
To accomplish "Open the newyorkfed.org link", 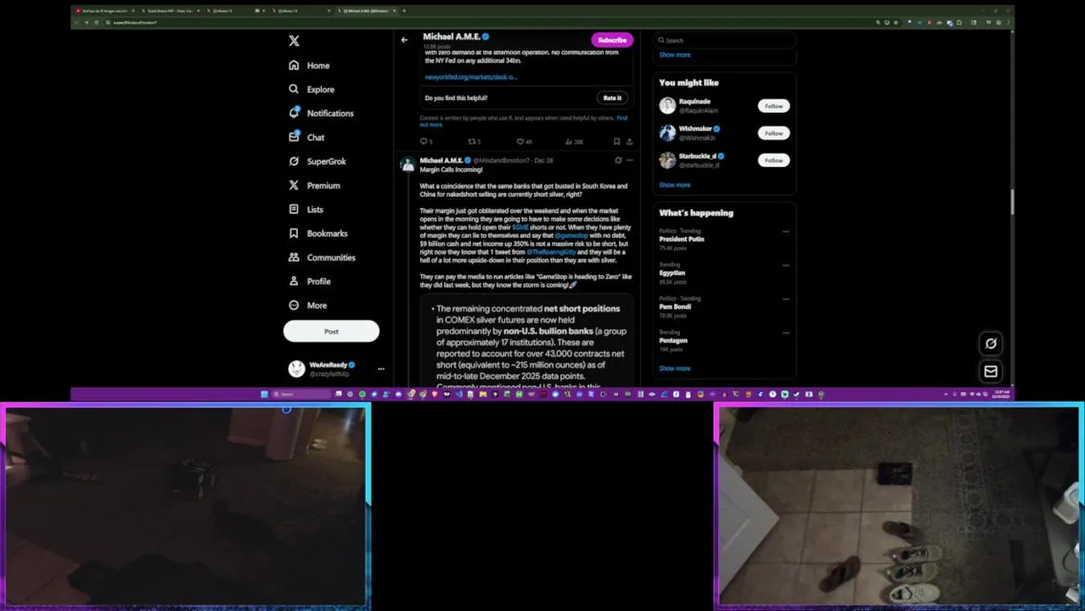I will pos(471,77).
